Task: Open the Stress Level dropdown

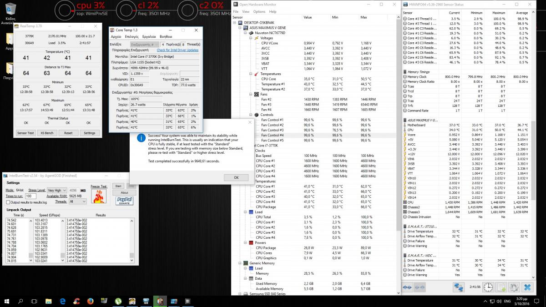Action: click(x=57, y=190)
